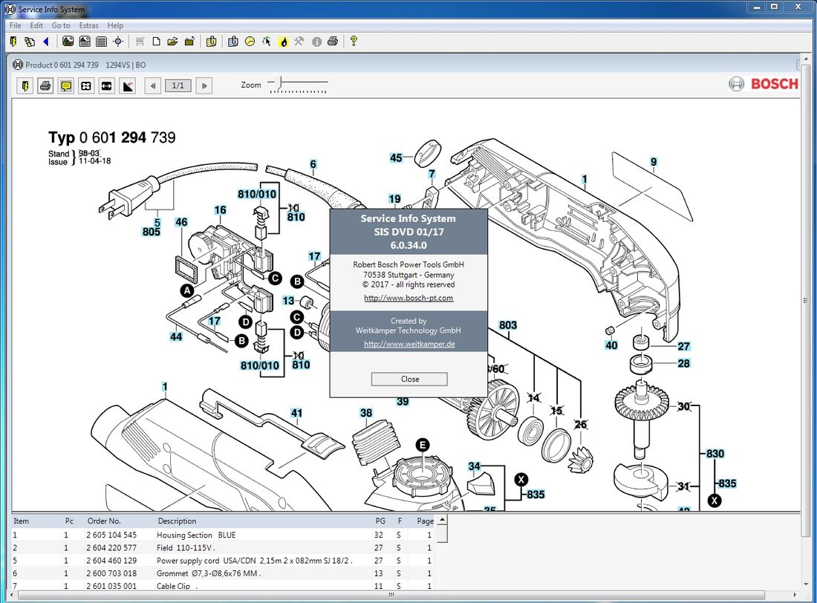Click the blank new document icon
Screen dimensions: 817x603
(x=156, y=42)
